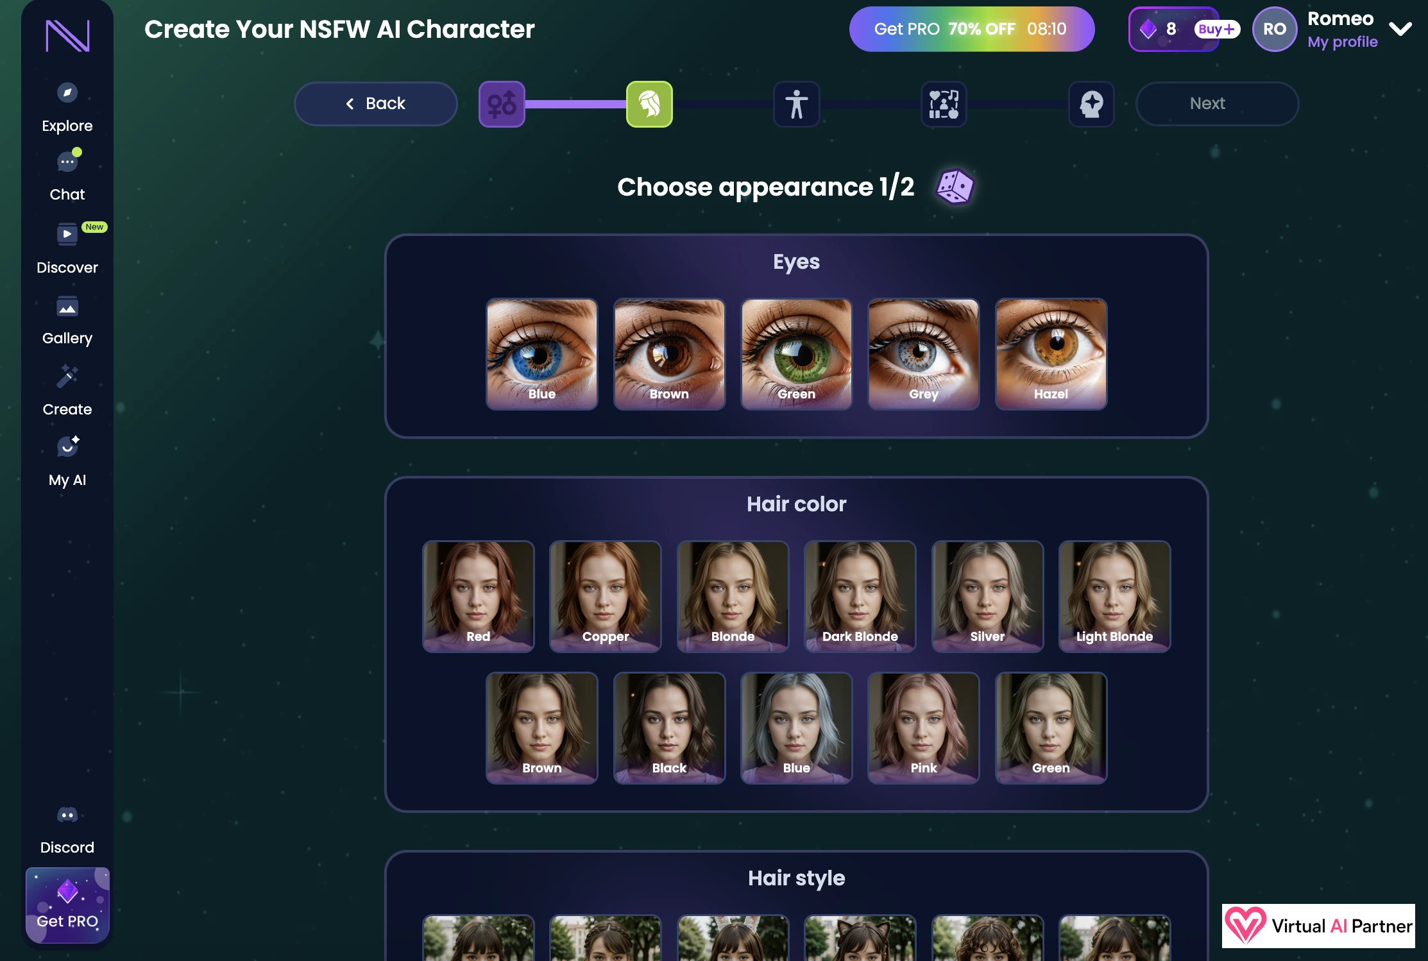Choose Grey eyes option
The width and height of the screenshot is (1428, 961).
click(924, 354)
